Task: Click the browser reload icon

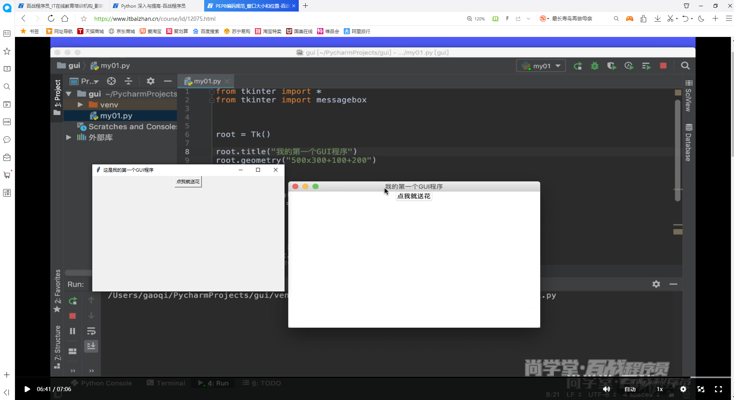Action: [51, 18]
